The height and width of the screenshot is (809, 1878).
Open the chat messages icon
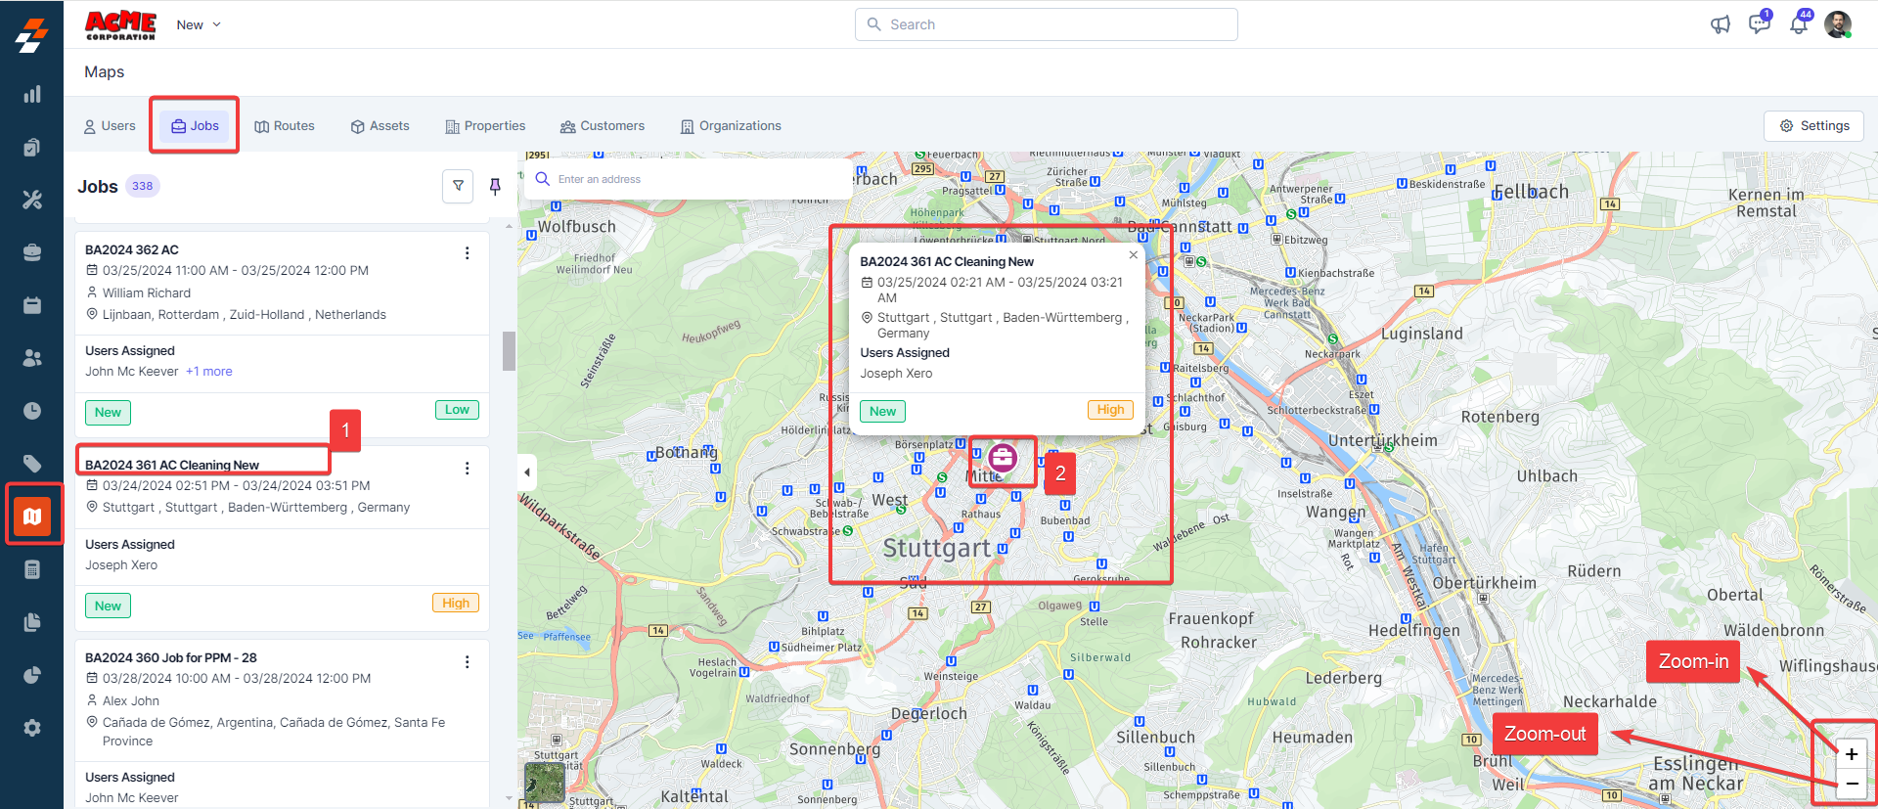pyautogui.click(x=1759, y=24)
